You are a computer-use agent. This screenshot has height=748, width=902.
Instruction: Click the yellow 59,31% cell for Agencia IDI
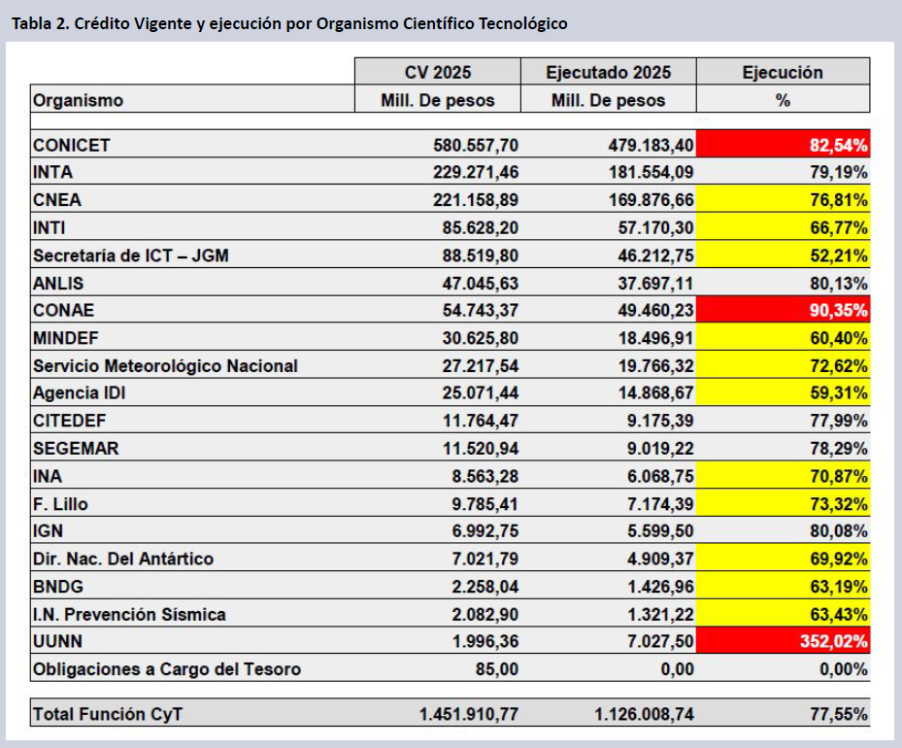click(x=783, y=393)
